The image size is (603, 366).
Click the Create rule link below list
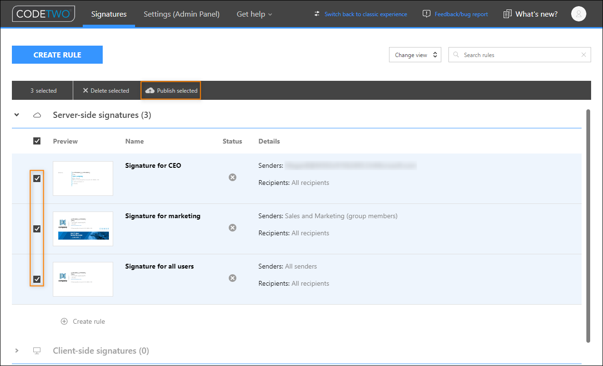pos(89,321)
